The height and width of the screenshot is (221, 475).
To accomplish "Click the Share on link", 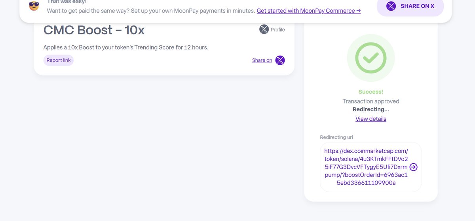I will point(262,60).
